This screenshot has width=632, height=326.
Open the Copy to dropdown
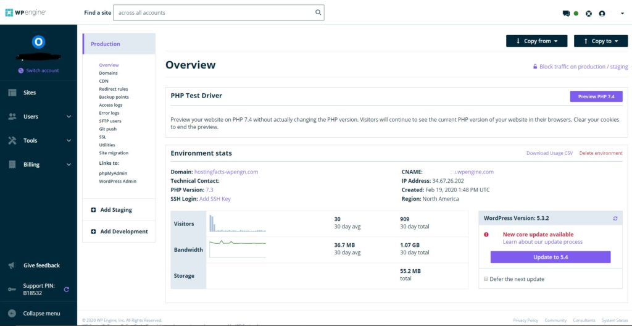point(601,41)
